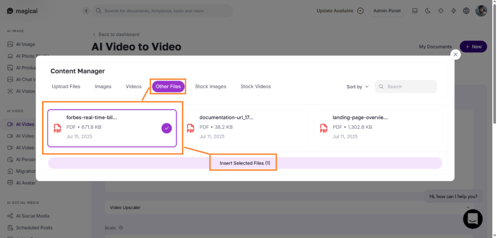
Task: Click the target focus icon in header
Action: click(x=441, y=11)
